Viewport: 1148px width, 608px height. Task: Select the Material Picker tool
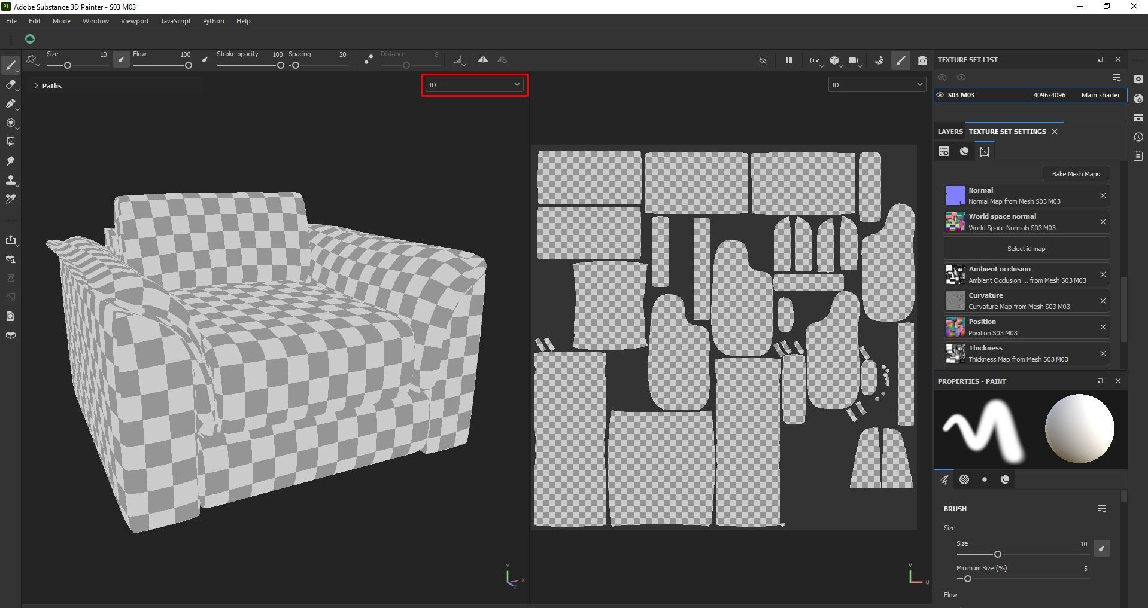(x=11, y=199)
